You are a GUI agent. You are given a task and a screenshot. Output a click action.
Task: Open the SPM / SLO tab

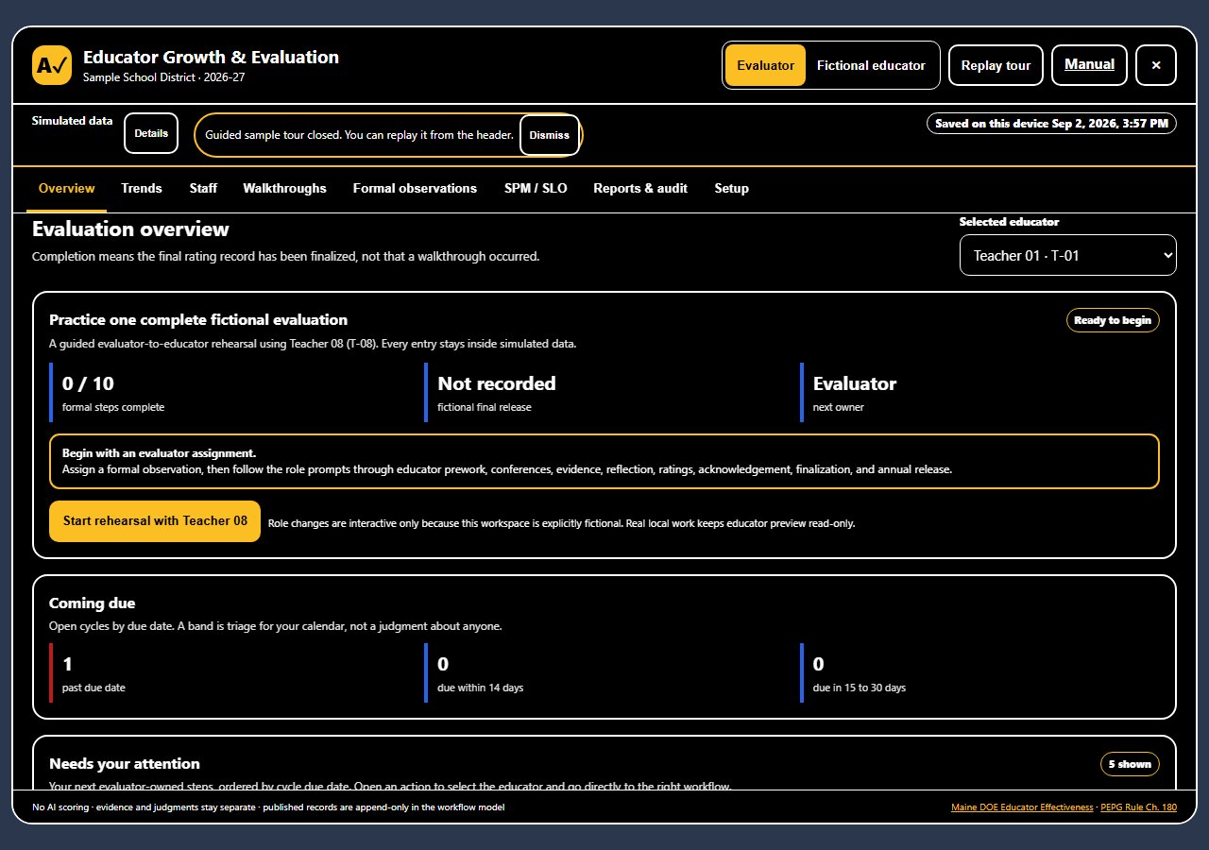tap(536, 189)
